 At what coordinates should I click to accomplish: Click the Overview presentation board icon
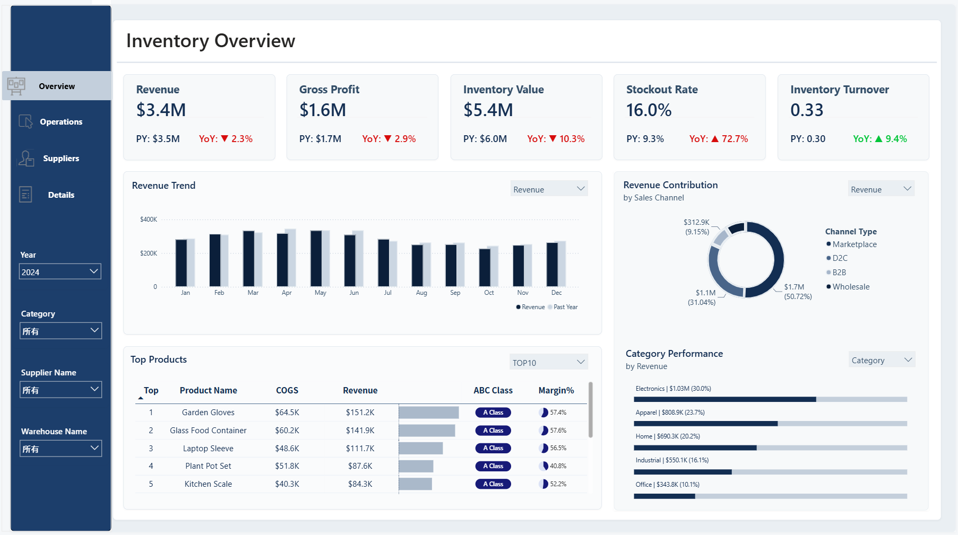tap(16, 86)
